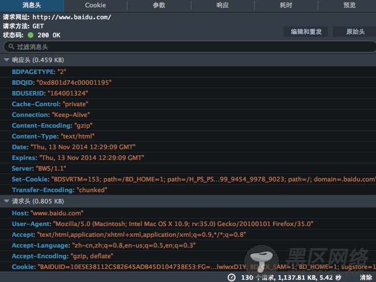
Task: Switch to the 消息头 tab
Action: (x=32, y=6)
